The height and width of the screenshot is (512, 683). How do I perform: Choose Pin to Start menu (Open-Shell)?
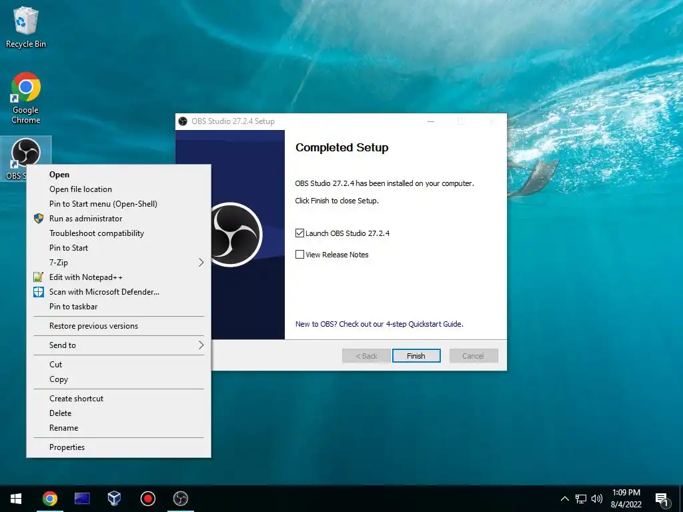click(x=119, y=204)
